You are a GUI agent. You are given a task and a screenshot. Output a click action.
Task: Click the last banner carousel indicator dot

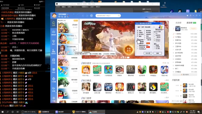click(x=128, y=58)
